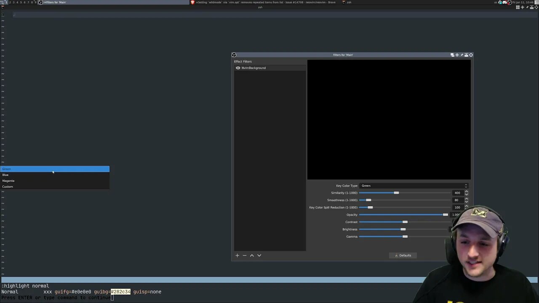
Task: Click the Gamma slider handle
Action: (x=405, y=237)
